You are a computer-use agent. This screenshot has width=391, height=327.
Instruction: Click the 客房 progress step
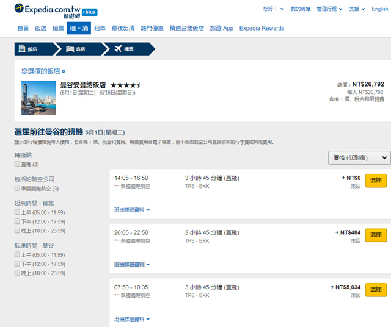[81, 49]
